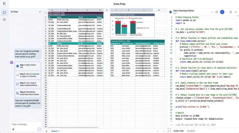The width and height of the screenshot is (239, 133).
Task: Click the purple AI avatar icon in chat
Action: [x=12, y=62]
